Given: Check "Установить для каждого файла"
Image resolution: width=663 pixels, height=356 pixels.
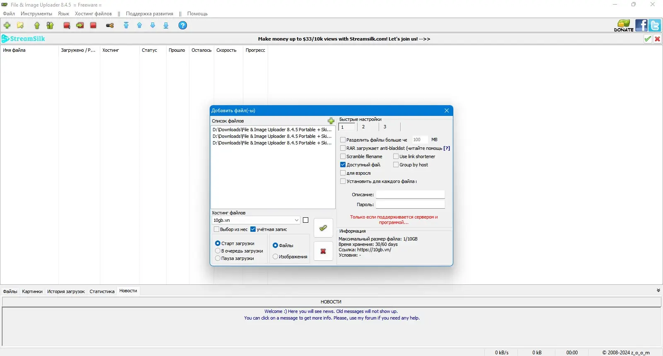Looking at the screenshot, I should pyautogui.click(x=343, y=181).
